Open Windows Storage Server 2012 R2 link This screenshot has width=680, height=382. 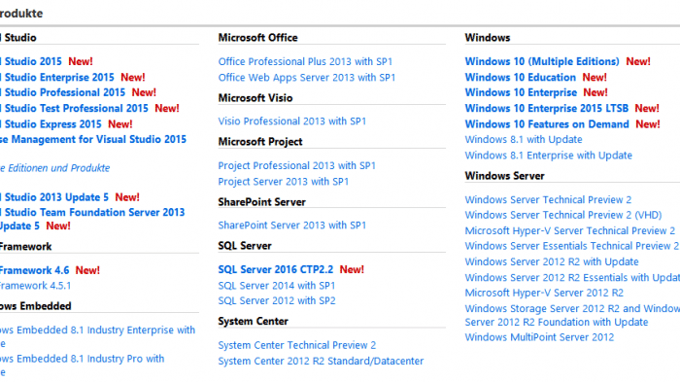(572, 315)
